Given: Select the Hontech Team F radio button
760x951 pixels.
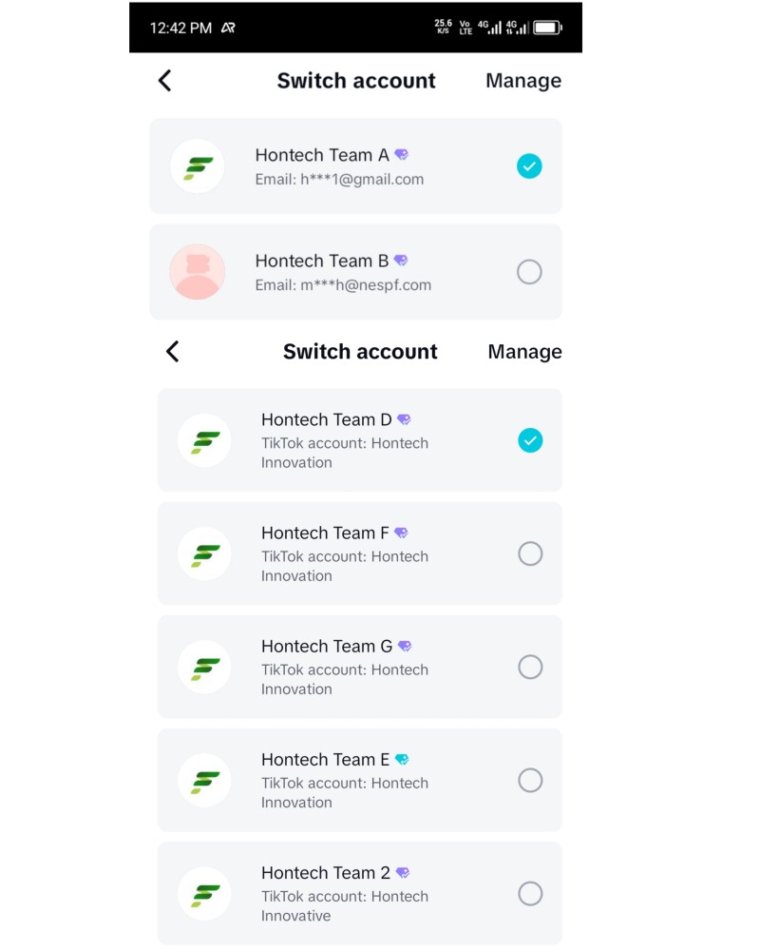Looking at the screenshot, I should [x=530, y=553].
